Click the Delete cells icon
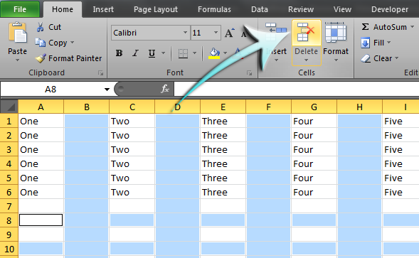The width and height of the screenshot is (419, 258). [x=306, y=32]
